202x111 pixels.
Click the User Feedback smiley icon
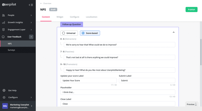click(3, 37)
